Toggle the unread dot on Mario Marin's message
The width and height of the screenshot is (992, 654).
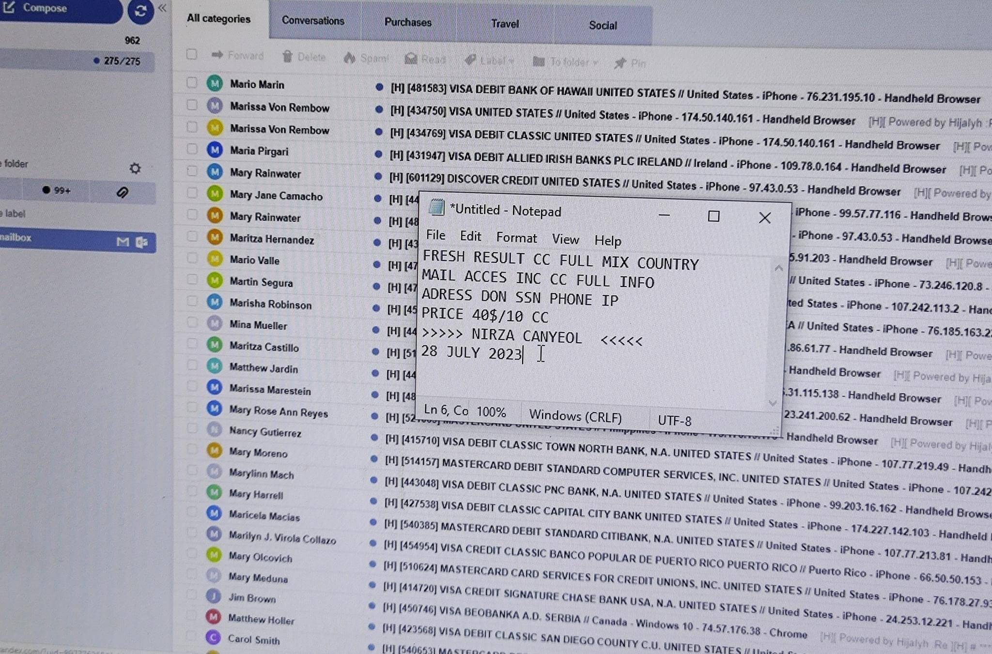[379, 87]
